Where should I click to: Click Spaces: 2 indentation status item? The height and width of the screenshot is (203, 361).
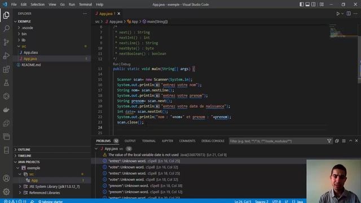[x=262, y=201]
